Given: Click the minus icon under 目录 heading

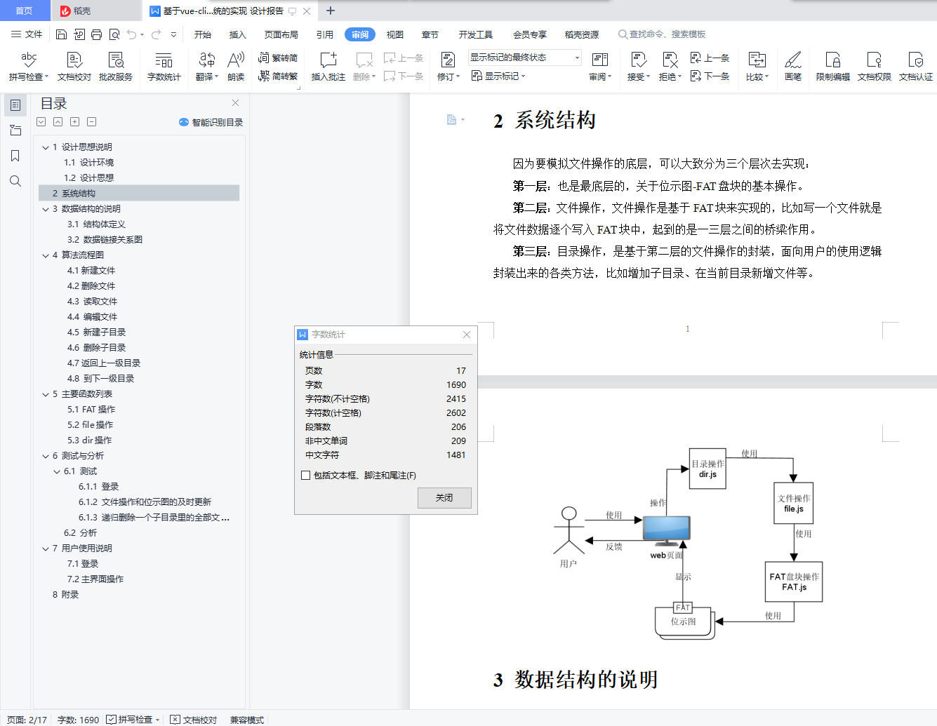Looking at the screenshot, I should click(x=91, y=122).
